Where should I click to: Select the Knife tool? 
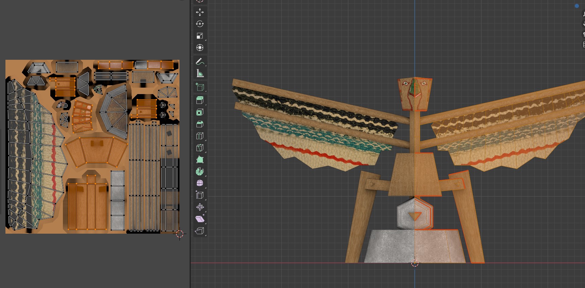click(200, 148)
